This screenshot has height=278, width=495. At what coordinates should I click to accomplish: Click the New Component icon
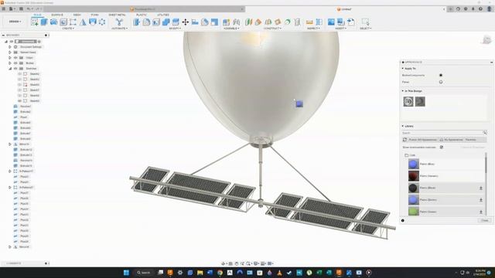[226, 22]
